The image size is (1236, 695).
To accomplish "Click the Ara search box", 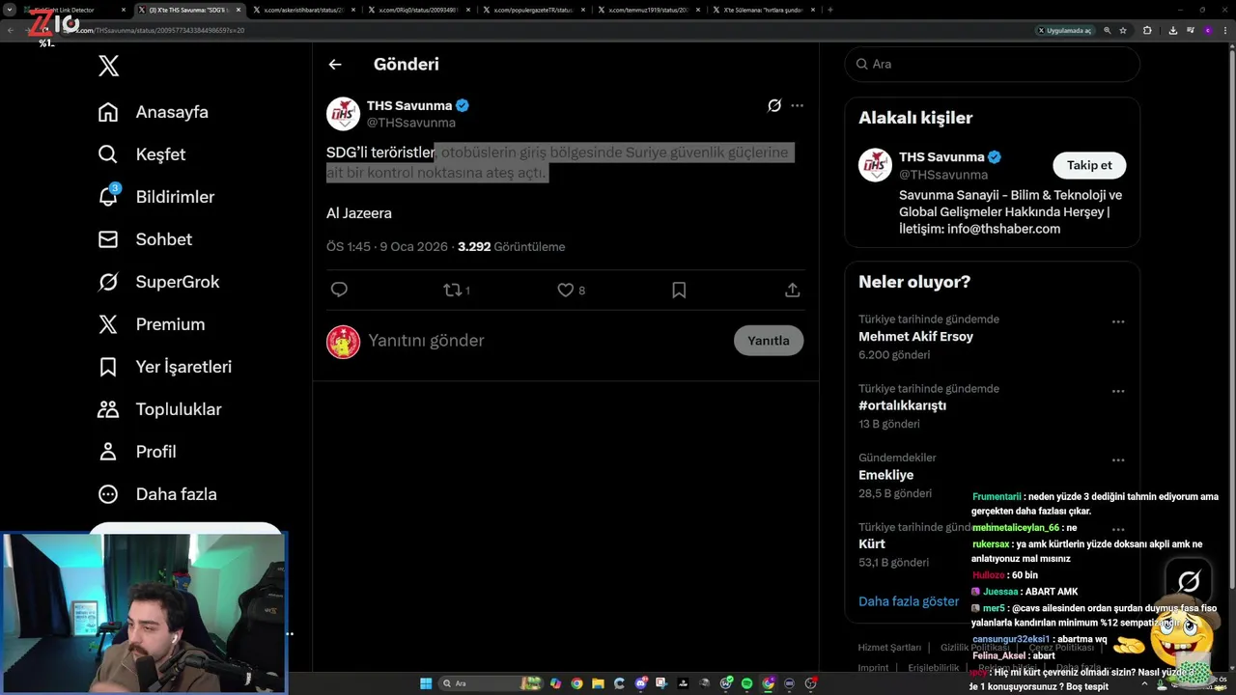I will (992, 64).
